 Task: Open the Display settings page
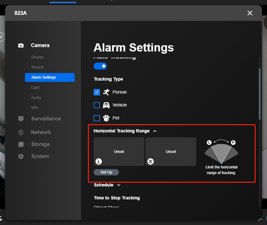pyautogui.click(x=37, y=57)
